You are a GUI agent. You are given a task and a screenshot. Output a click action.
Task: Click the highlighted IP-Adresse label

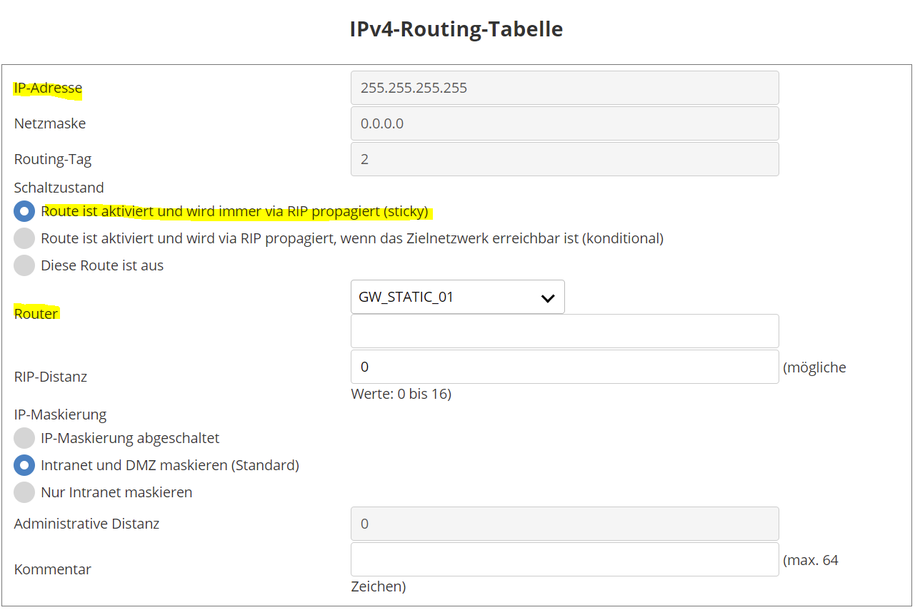(48, 88)
